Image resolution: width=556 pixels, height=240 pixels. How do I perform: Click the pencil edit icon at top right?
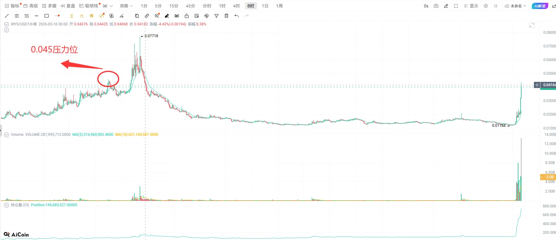pyautogui.click(x=446, y=6)
